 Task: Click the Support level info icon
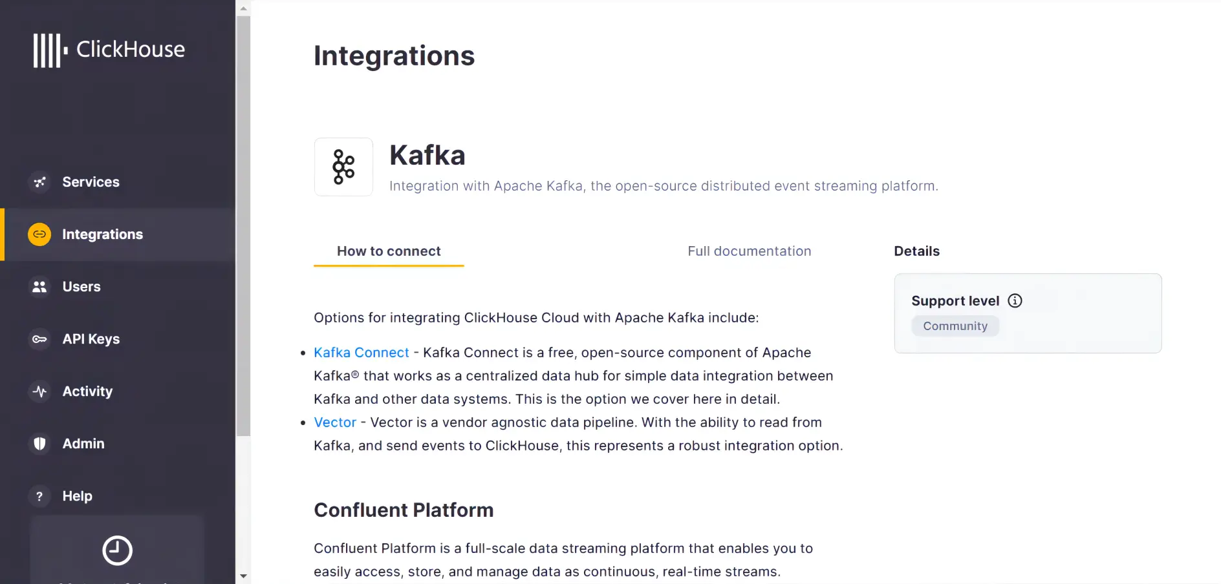1015,300
